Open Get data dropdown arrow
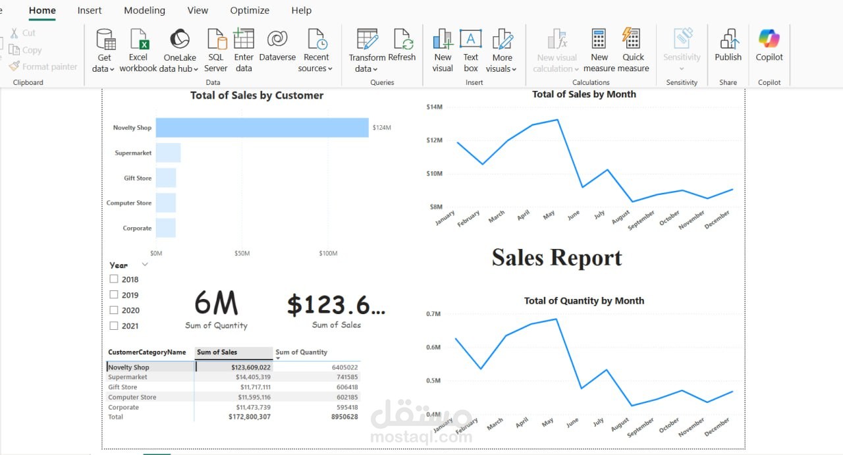 pos(113,69)
